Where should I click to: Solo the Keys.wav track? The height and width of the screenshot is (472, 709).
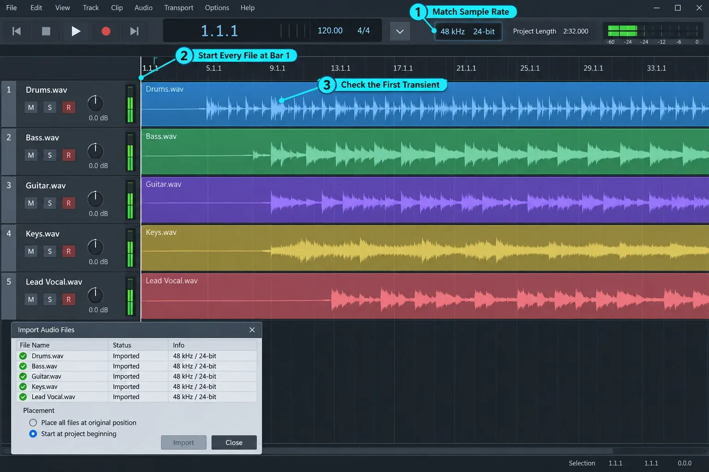pyautogui.click(x=50, y=251)
